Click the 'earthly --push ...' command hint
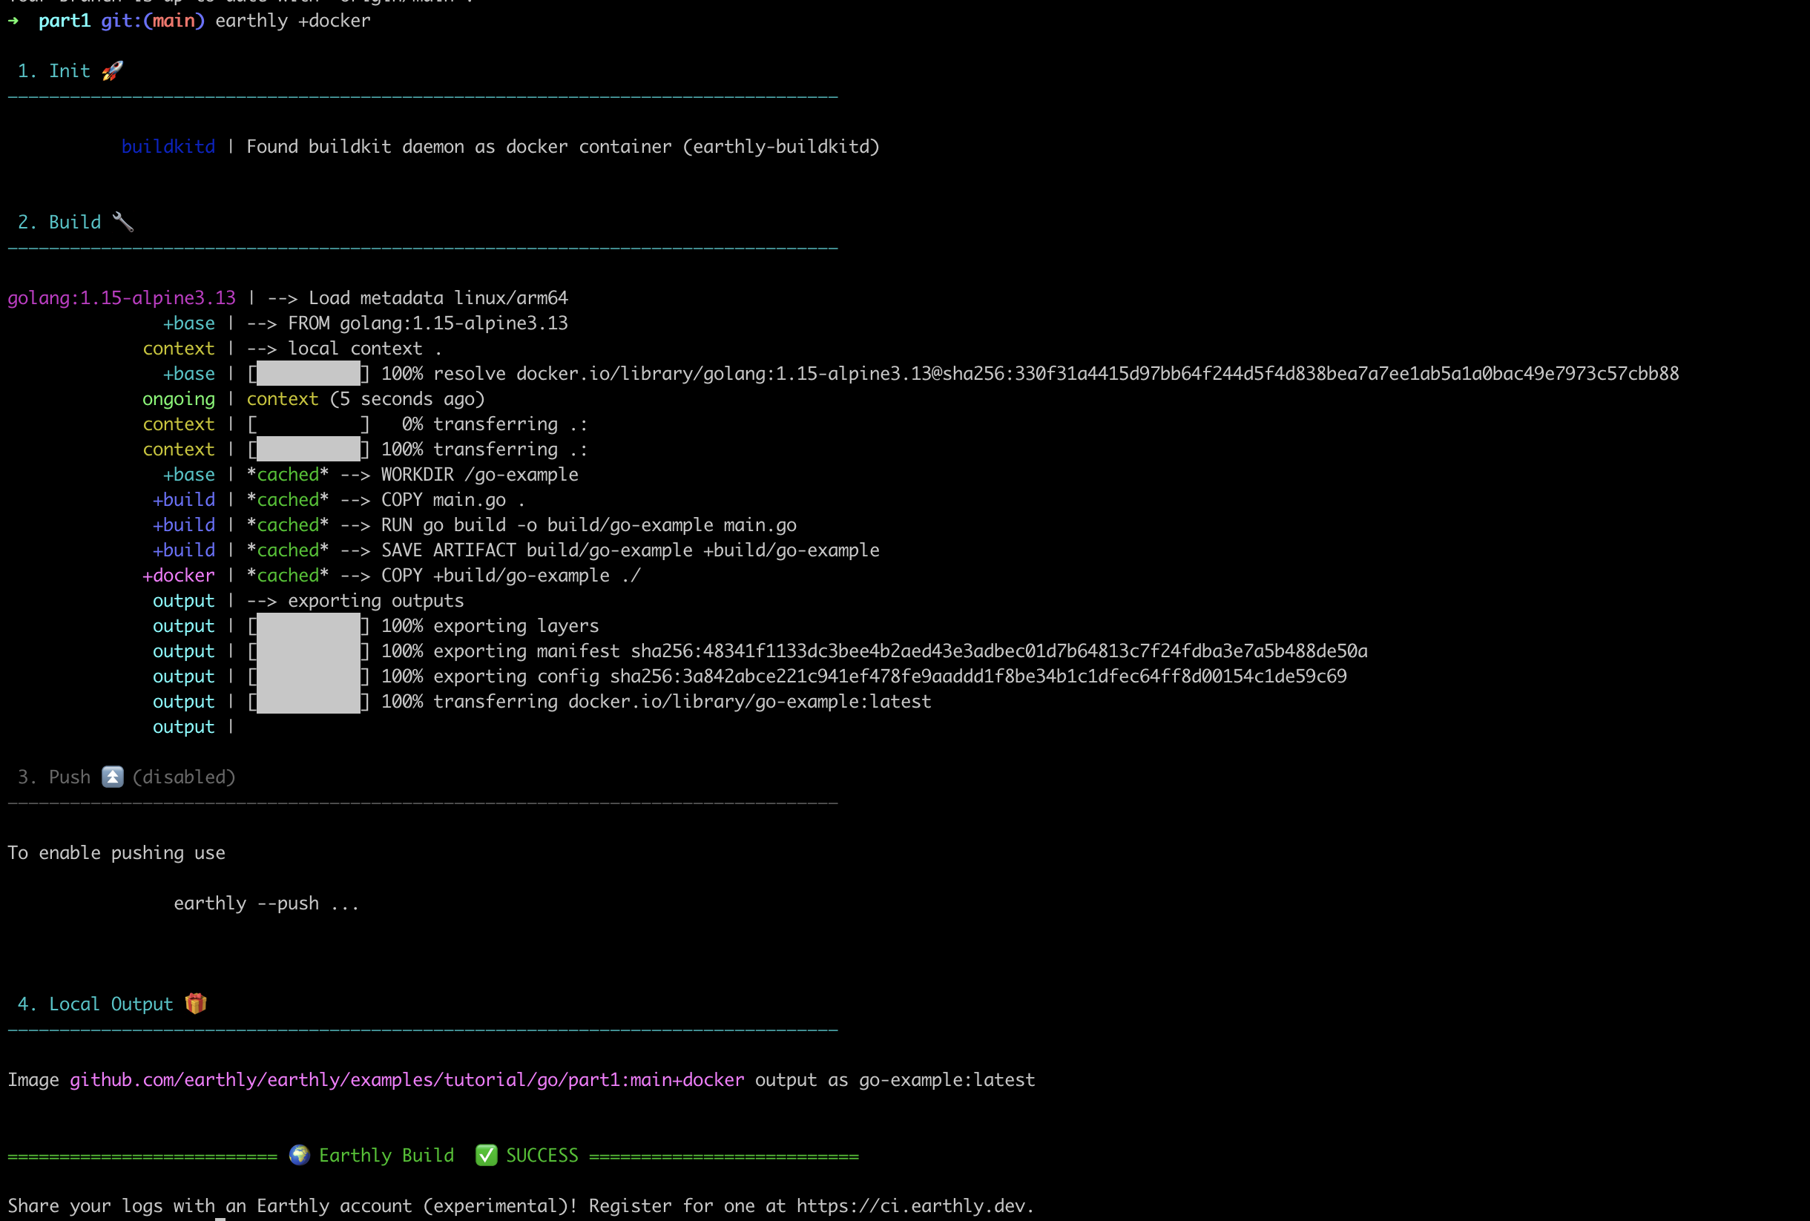 [267, 904]
